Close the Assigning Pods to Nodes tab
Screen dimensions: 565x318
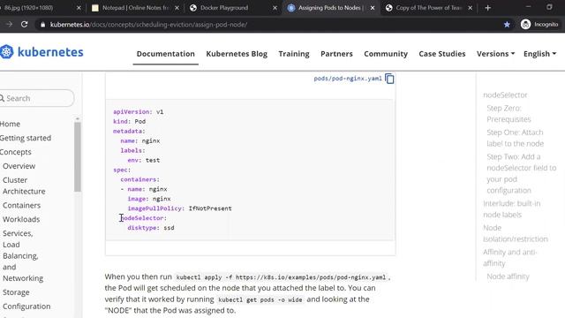373,8
